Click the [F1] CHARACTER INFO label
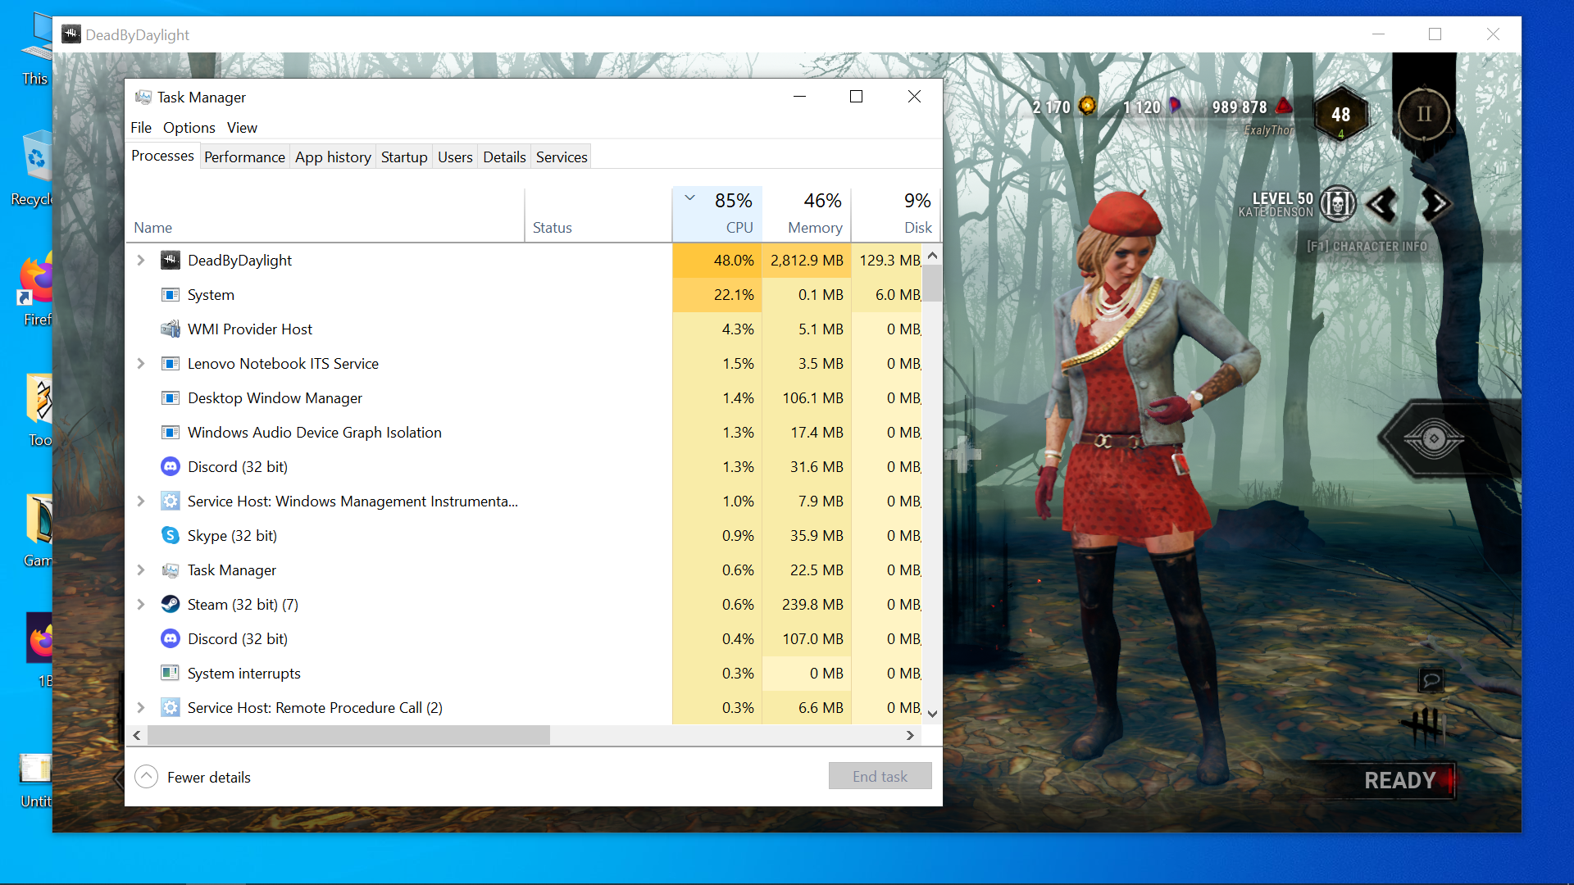Image resolution: width=1574 pixels, height=885 pixels. [1367, 246]
